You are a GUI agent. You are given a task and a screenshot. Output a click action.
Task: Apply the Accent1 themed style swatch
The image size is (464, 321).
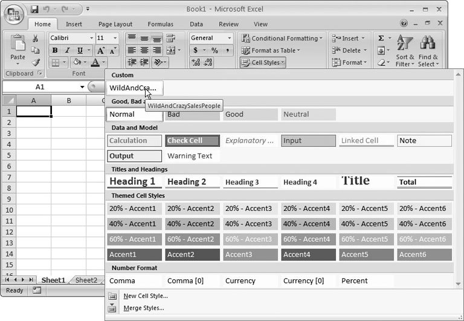134,255
